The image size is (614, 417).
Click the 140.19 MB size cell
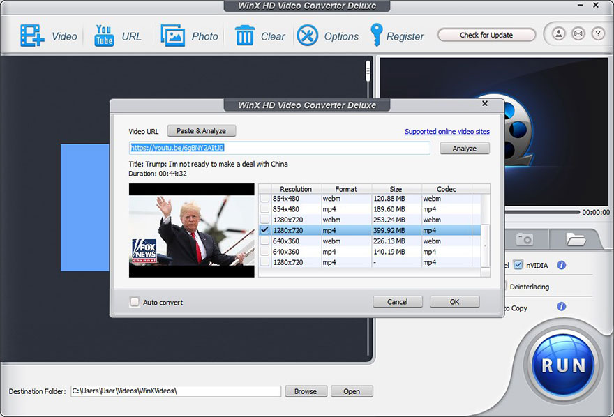396,252
